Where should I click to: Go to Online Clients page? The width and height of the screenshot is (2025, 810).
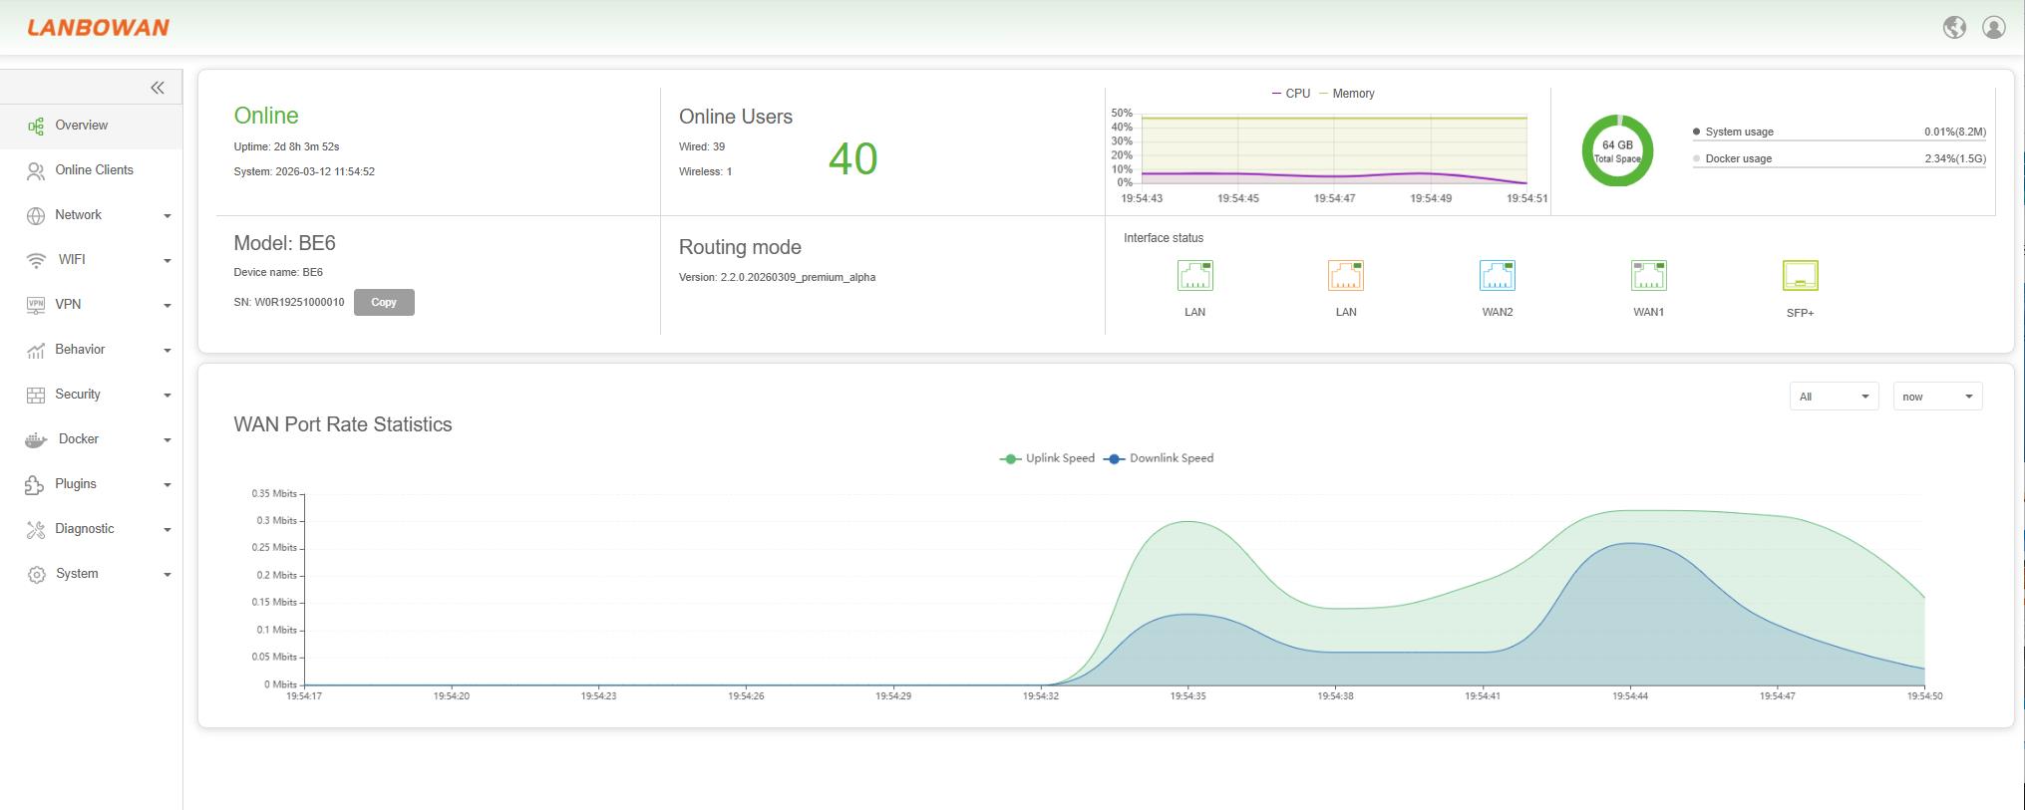[x=94, y=170]
